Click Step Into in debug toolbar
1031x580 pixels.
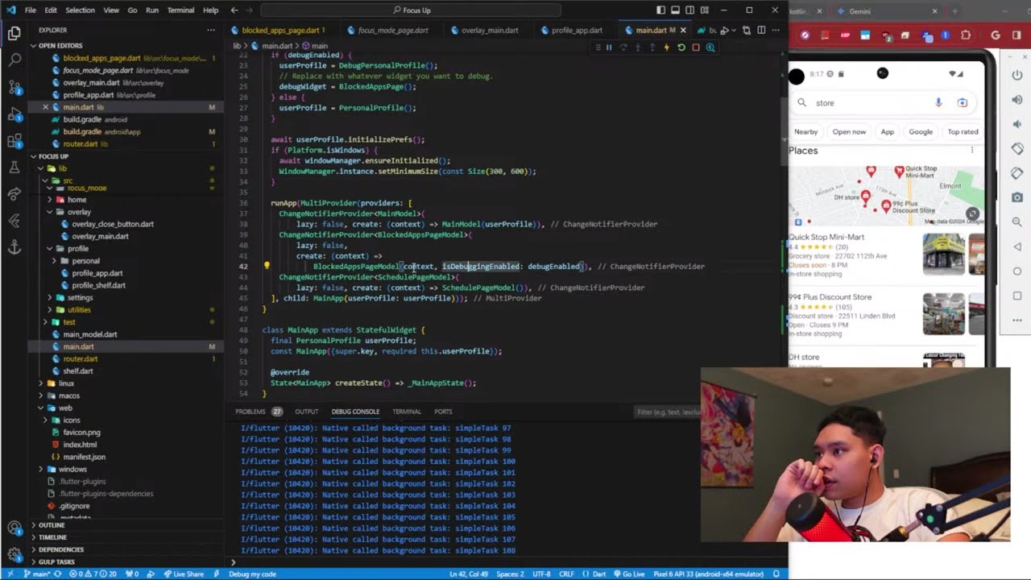click(x=637, y=48)
